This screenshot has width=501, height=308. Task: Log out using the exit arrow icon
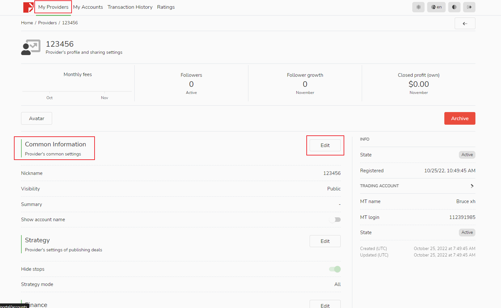click(469, 7)
